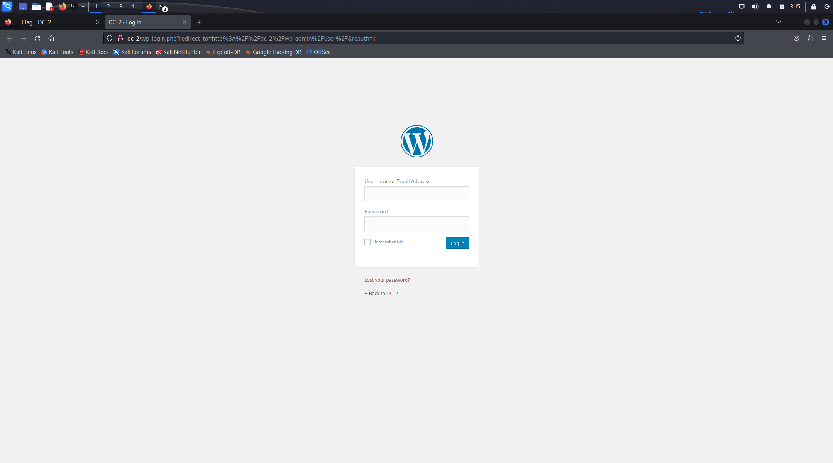Lock the screen with the padlock icon

point(814,7)
